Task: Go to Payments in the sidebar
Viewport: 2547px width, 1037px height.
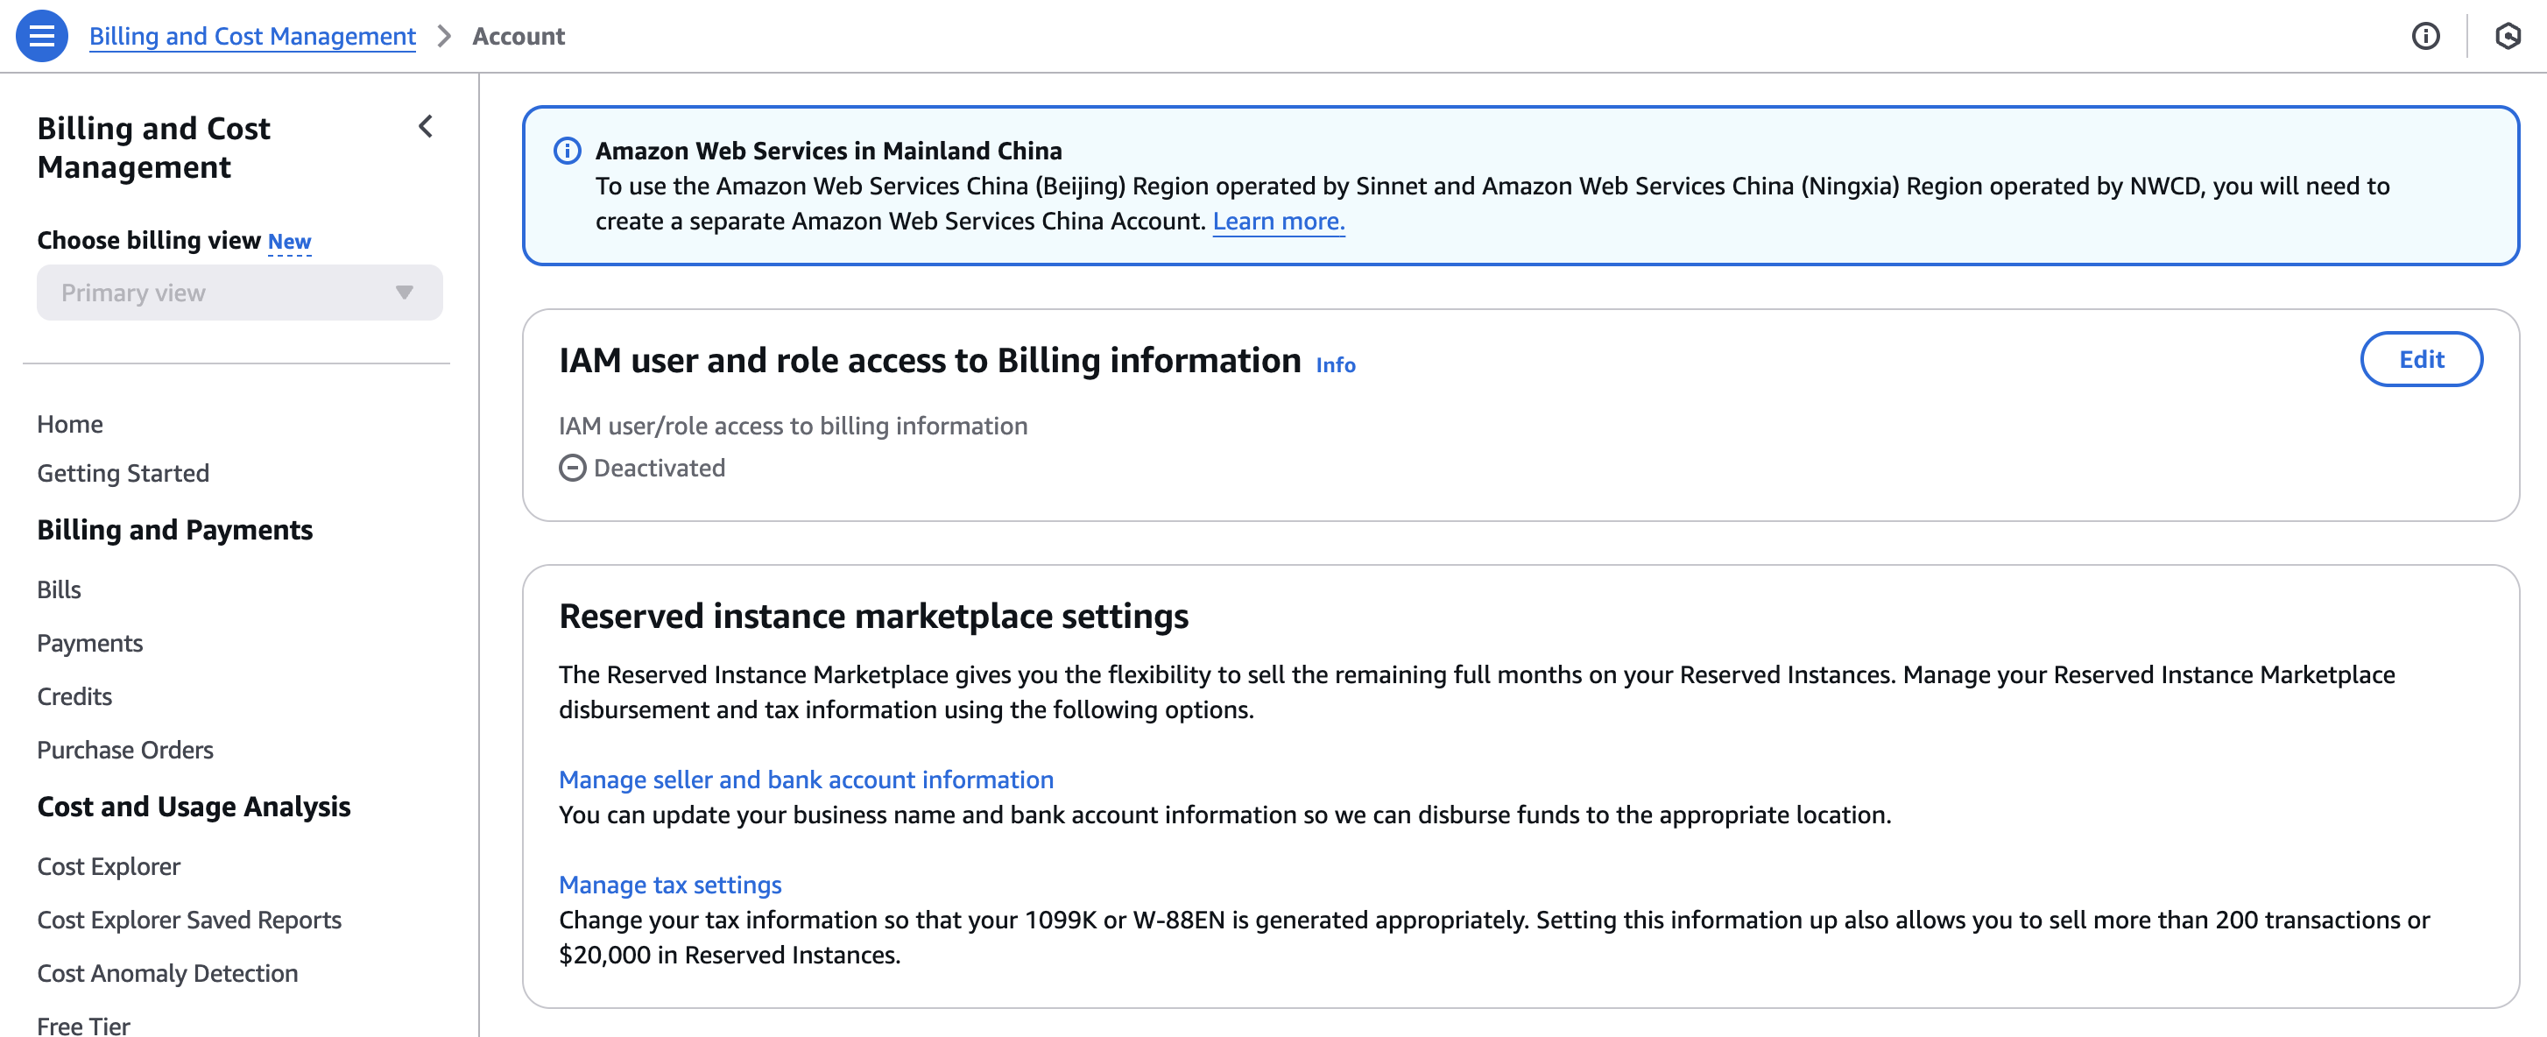Action: click(89, 642)
